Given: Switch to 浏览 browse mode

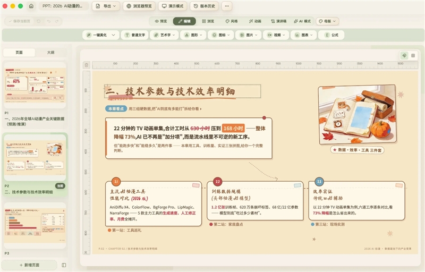Looking at the screenshot, I should pyautogui.click(x=208, y=21).
